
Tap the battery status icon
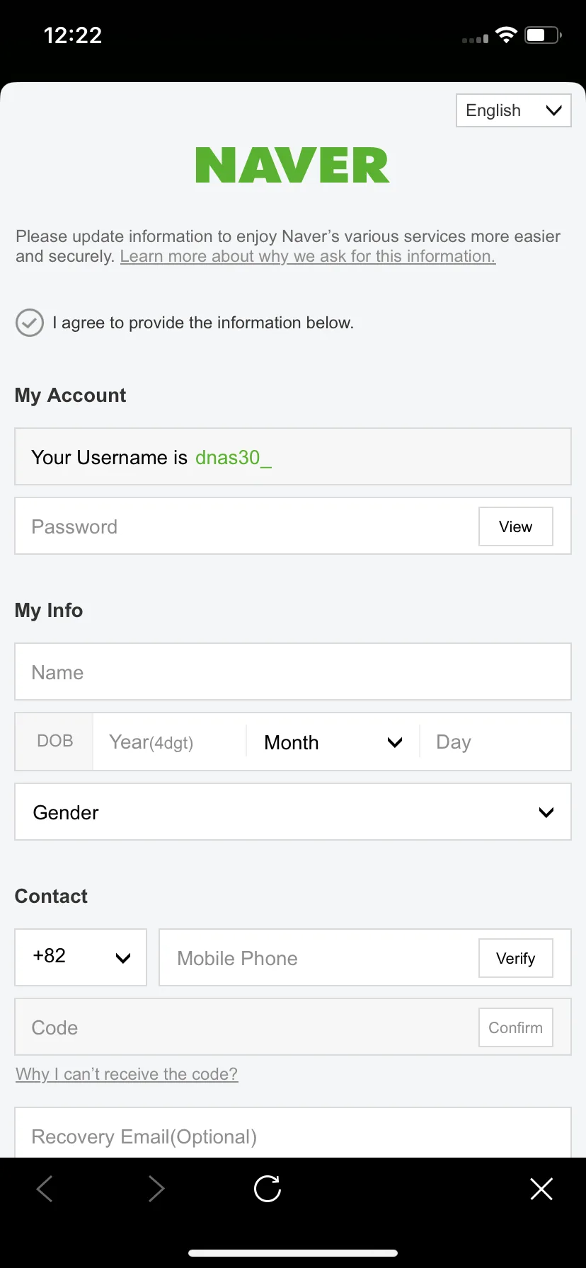(543, 35)
